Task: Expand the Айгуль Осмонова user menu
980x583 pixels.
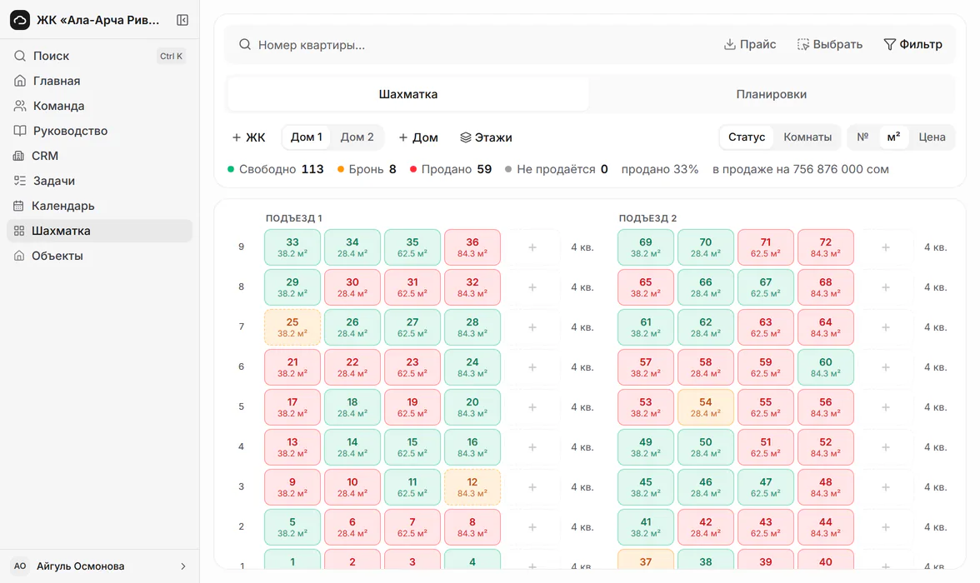Action: coord(99,566)
